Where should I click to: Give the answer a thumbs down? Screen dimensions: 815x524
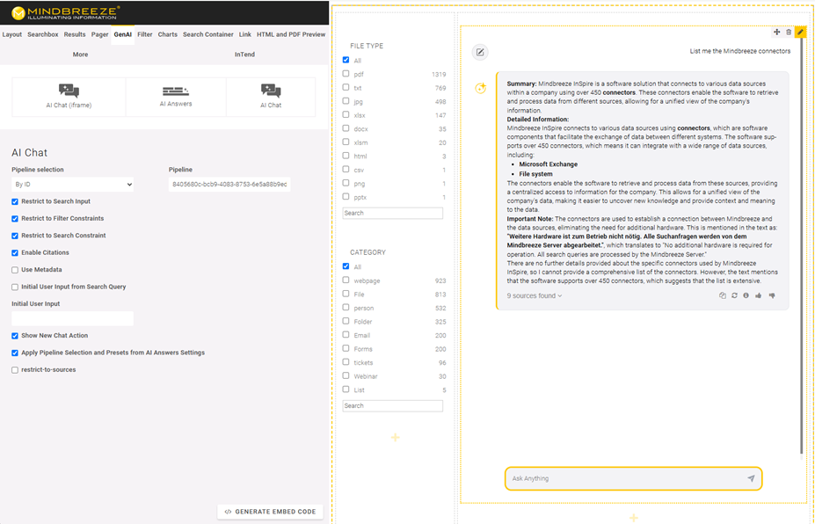772,295
